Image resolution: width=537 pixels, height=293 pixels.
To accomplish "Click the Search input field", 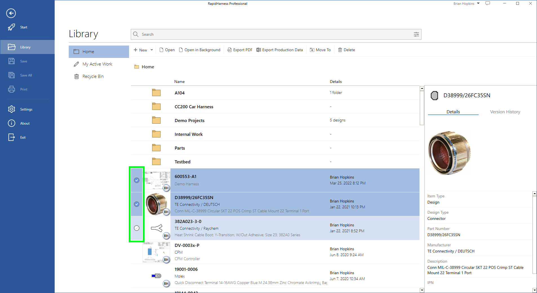I will pyautogui.click(x=276, y=34).
